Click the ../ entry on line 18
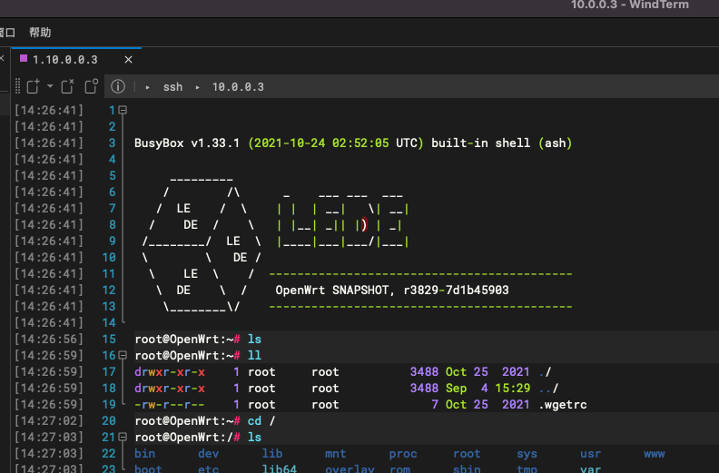This screenshot has height=473, width=719. (x=548, y=389)
